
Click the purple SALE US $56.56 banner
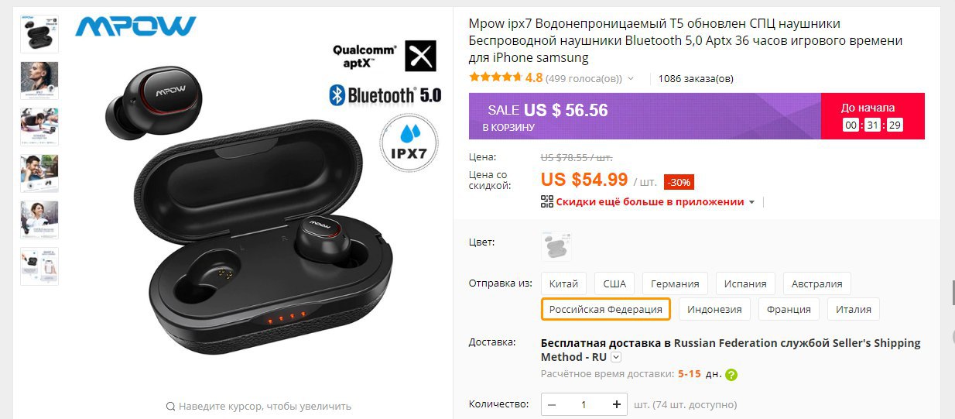click(x=645, y=116)
